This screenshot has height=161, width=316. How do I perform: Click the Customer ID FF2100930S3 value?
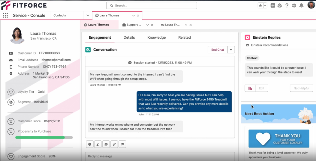pos(49,53)
